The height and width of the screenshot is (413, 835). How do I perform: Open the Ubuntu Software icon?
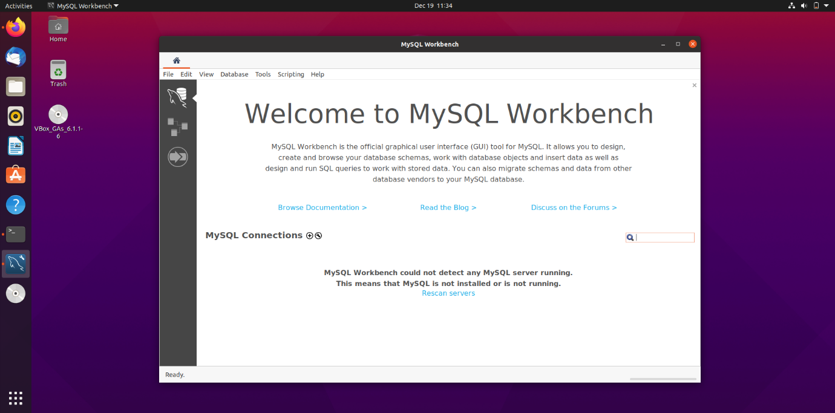click(x=15, y=175)
